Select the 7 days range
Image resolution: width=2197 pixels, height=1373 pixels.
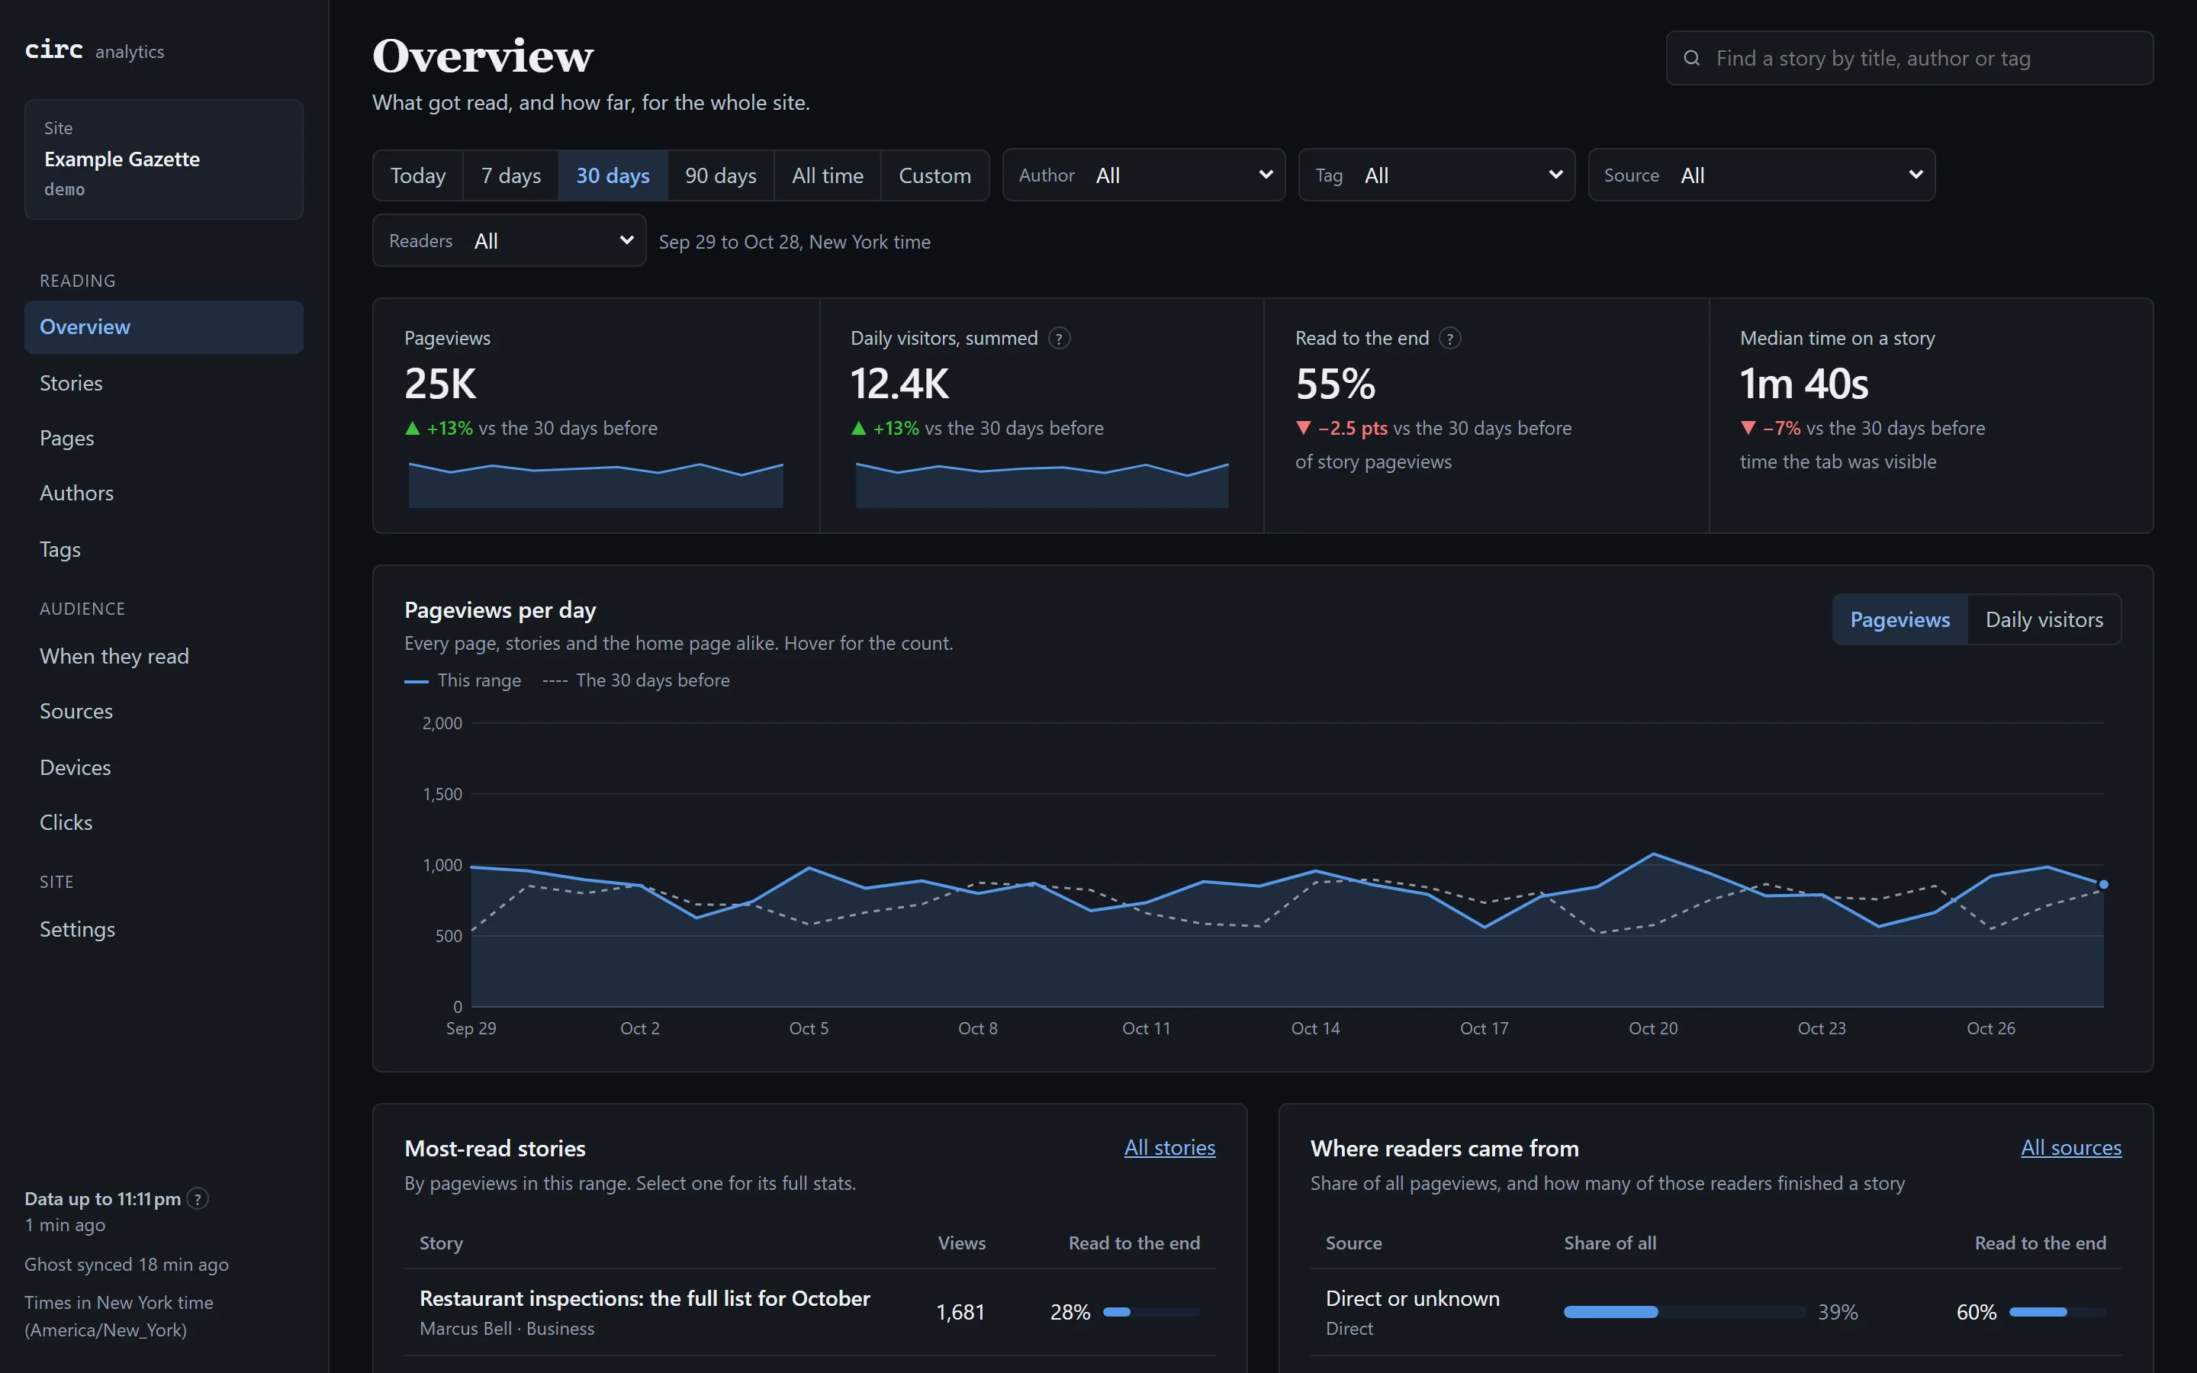click(x=511, y=175)
